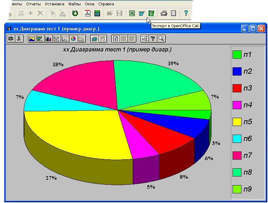Switch to line chart with markers
Screen dimensions: 268x203
click(57, 39)
